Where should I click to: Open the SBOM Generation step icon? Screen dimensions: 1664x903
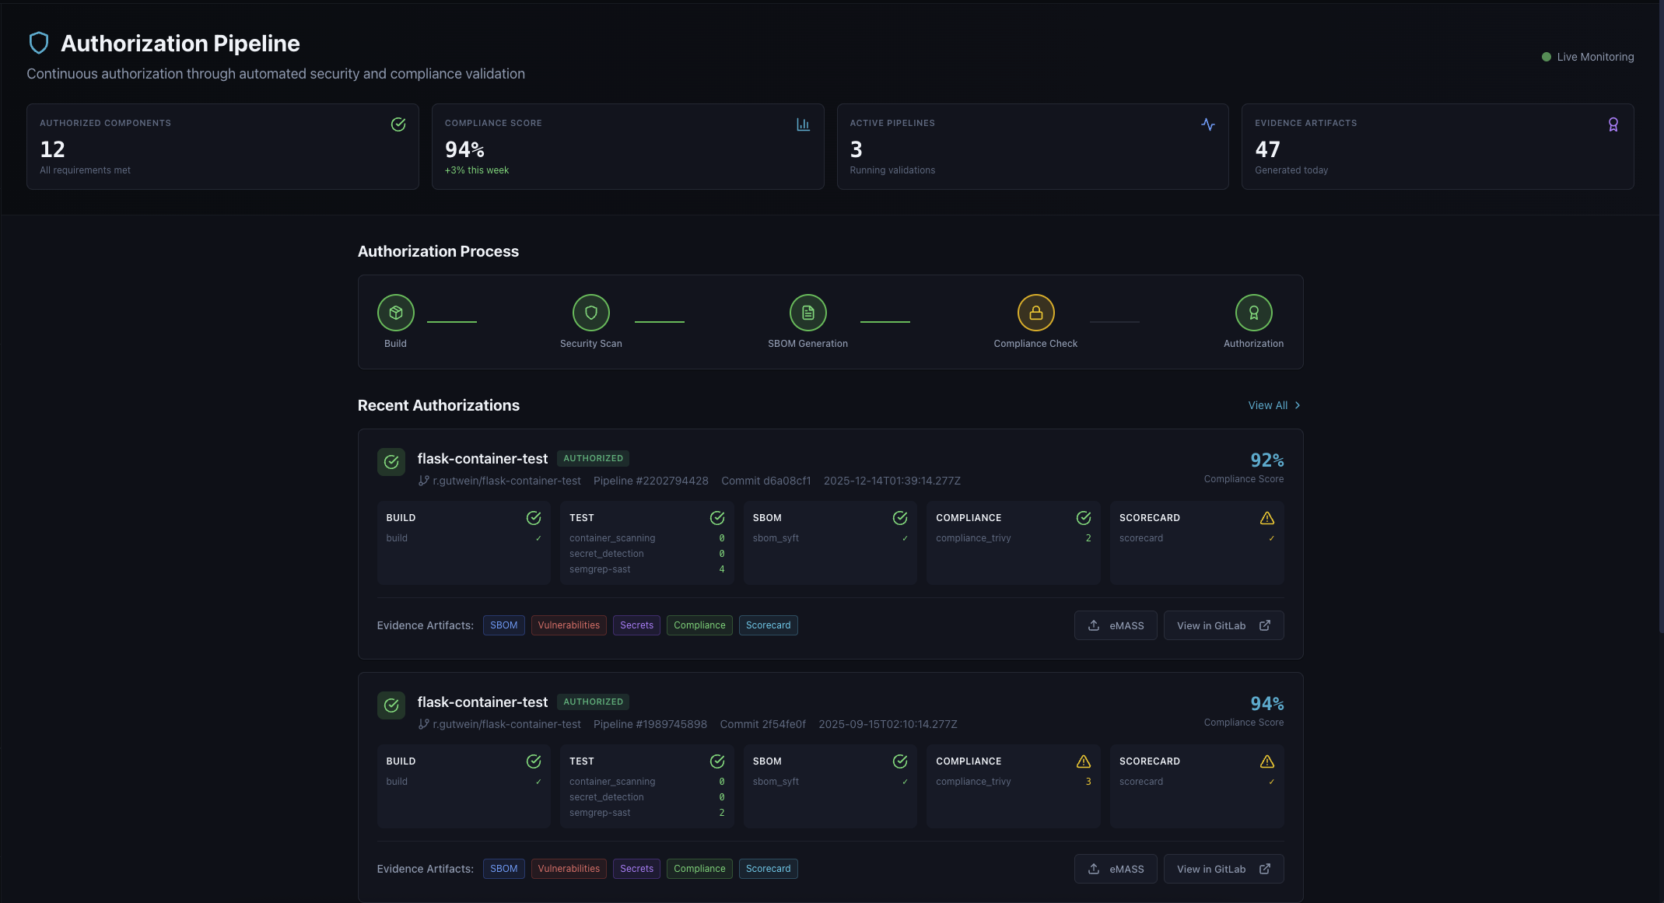[x=808, y=313]
